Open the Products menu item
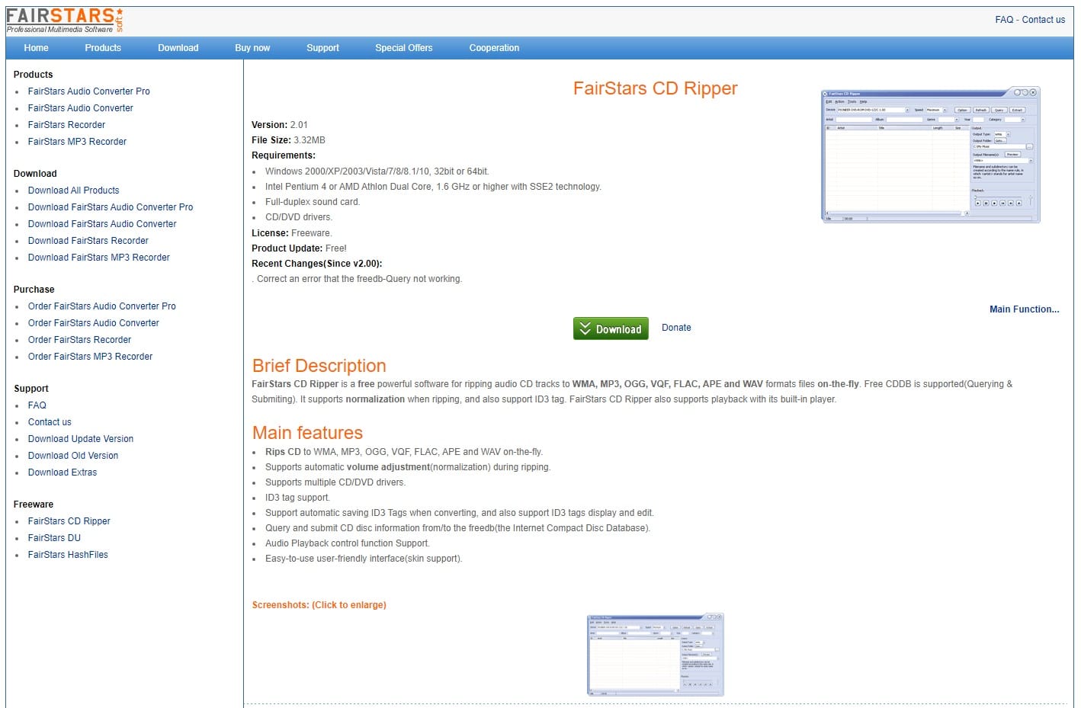This screenshot has width=1081, height=708. tap(103, 48)
